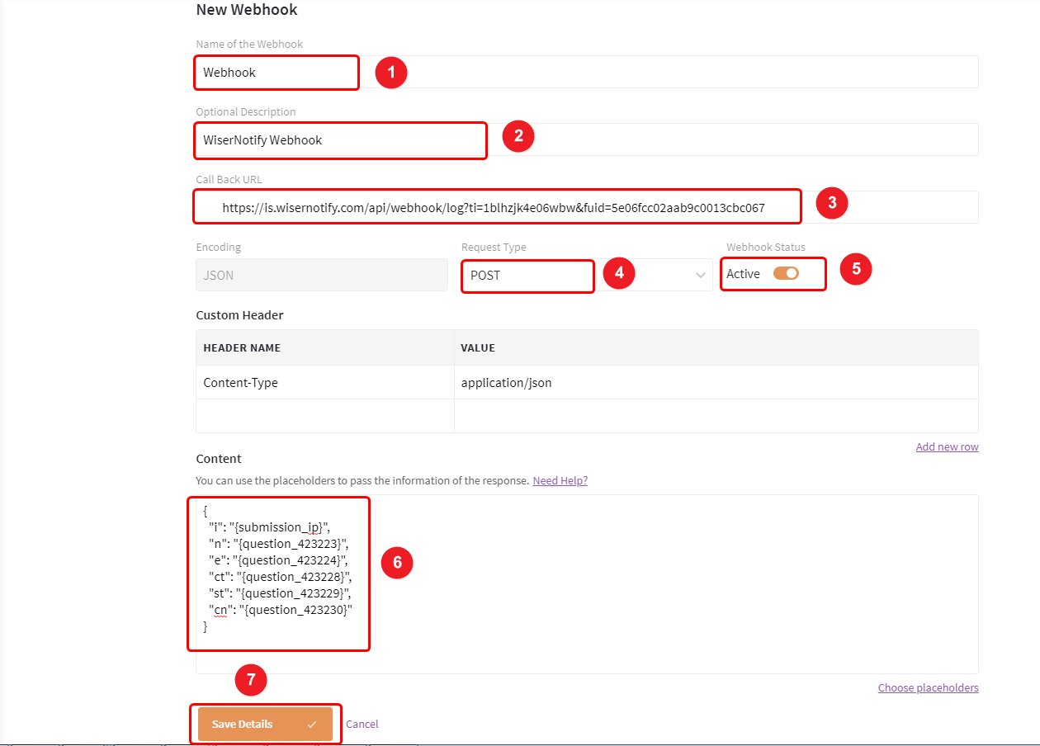Click the Content-Type header name cell
The height and width of the screenshot is (746, 1040).
[325, 383]
